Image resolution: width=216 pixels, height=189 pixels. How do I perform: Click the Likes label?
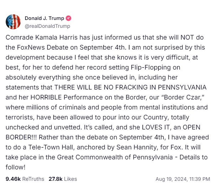point(70,179)
